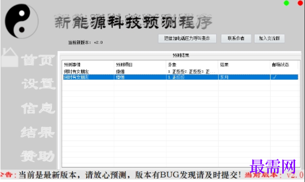This screenshot has height=182, width=305.
Task: Click the wide 短信加电话 button
Action: (x=187, y=39)
